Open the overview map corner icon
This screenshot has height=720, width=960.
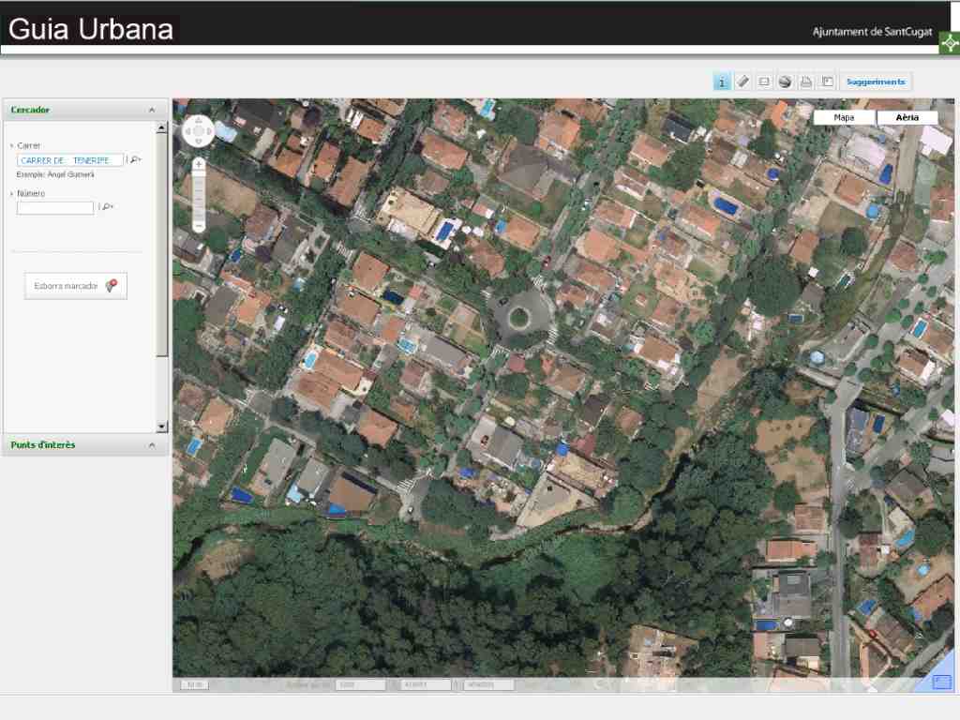coord(941,682)
